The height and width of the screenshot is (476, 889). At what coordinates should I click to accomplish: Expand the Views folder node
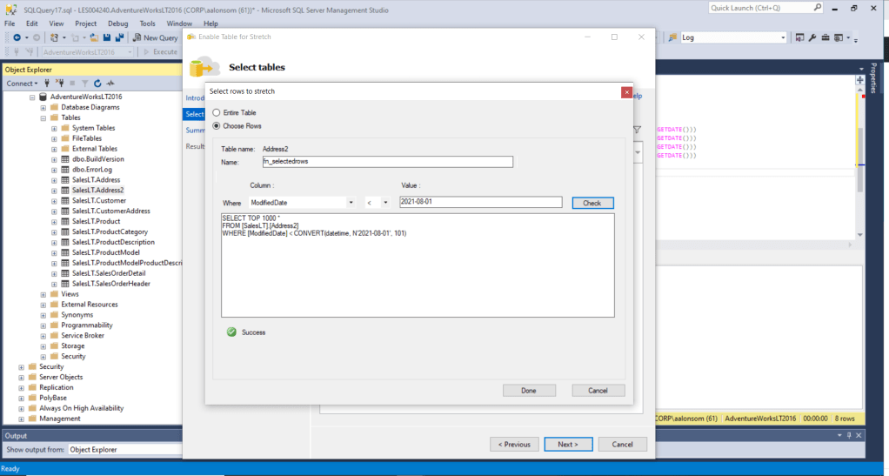(43, 294)
